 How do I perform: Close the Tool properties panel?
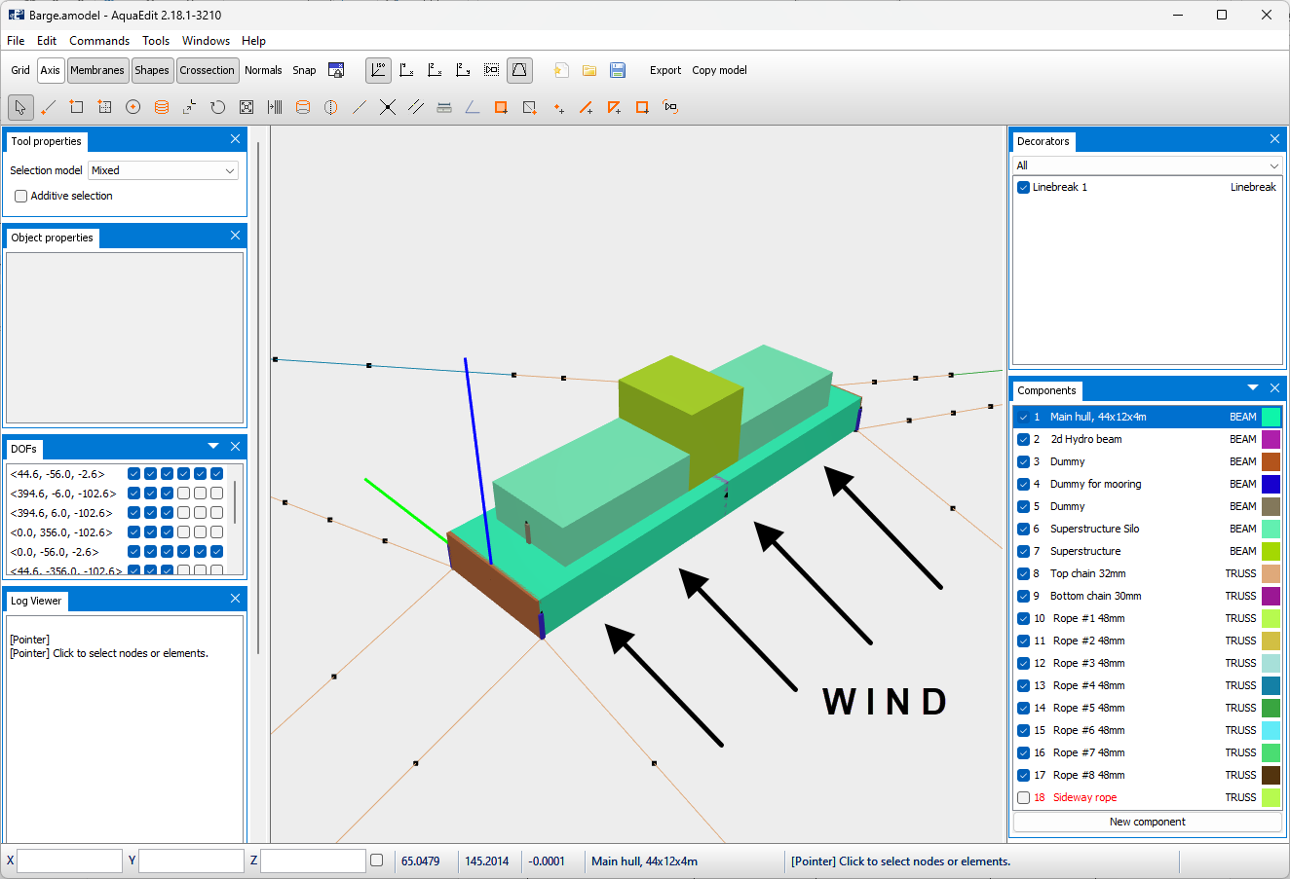click(x=235, y=139)
